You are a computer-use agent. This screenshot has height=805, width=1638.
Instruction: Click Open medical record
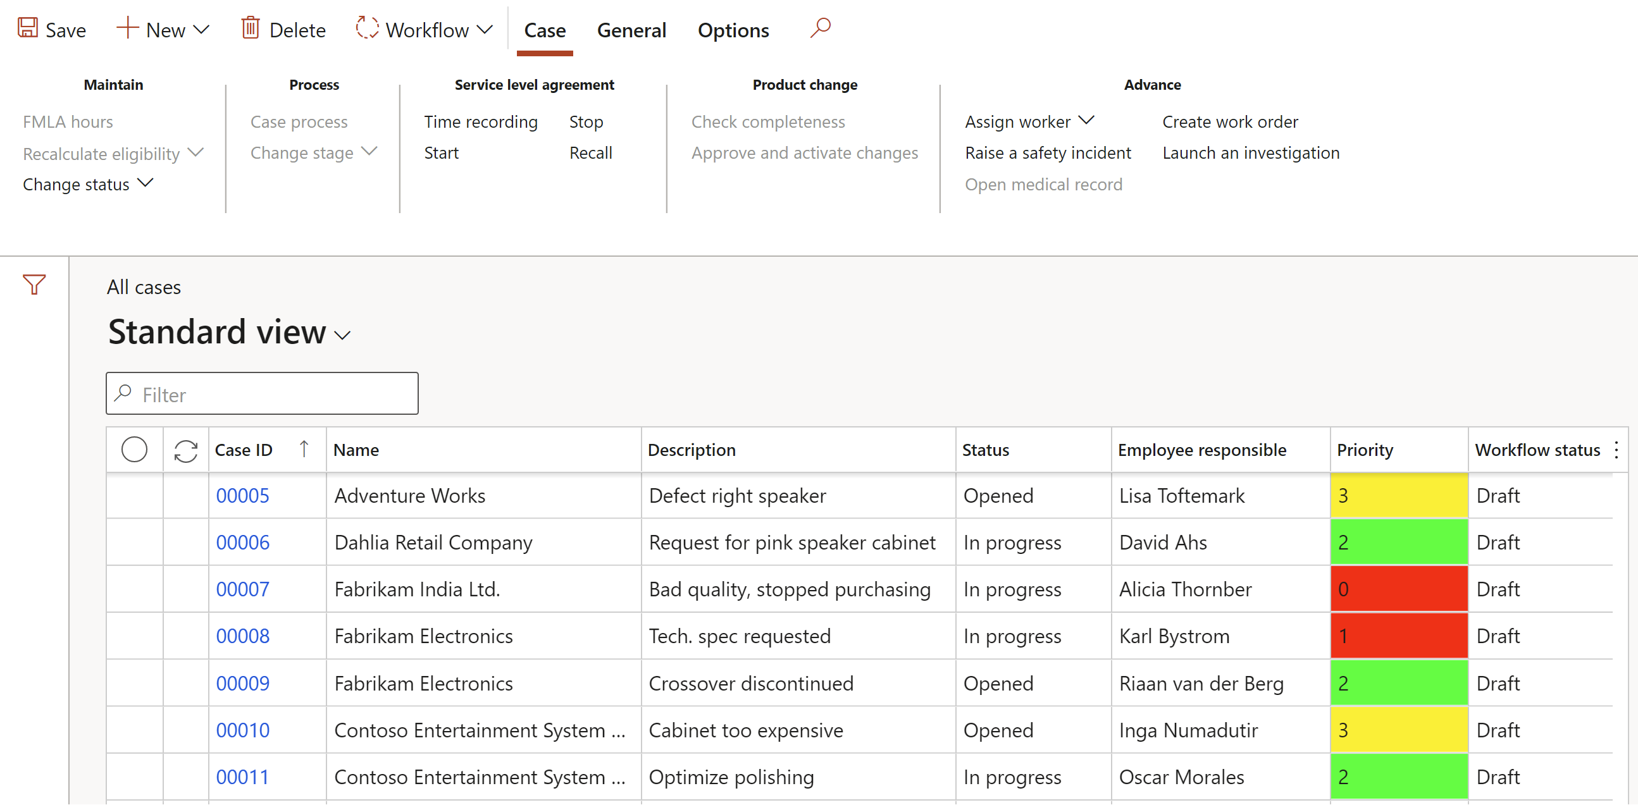click(1043, 184)
